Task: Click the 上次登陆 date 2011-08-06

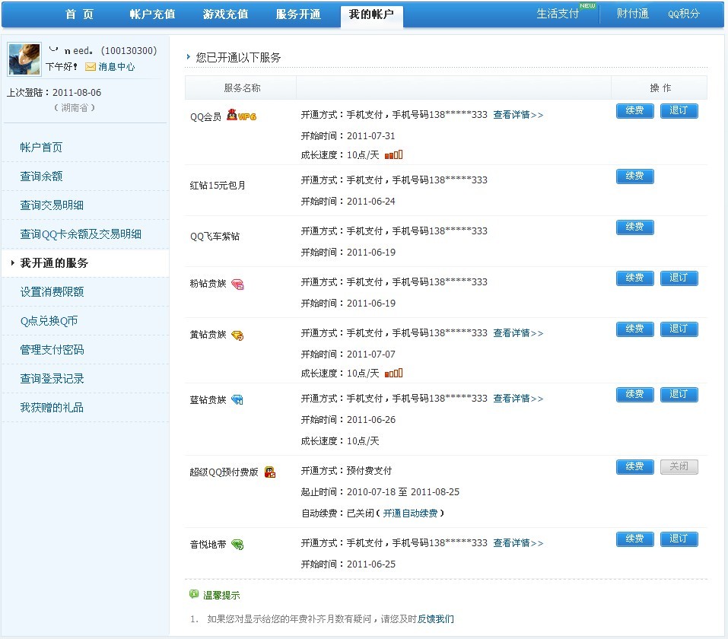Action: (x=77, y=92)
